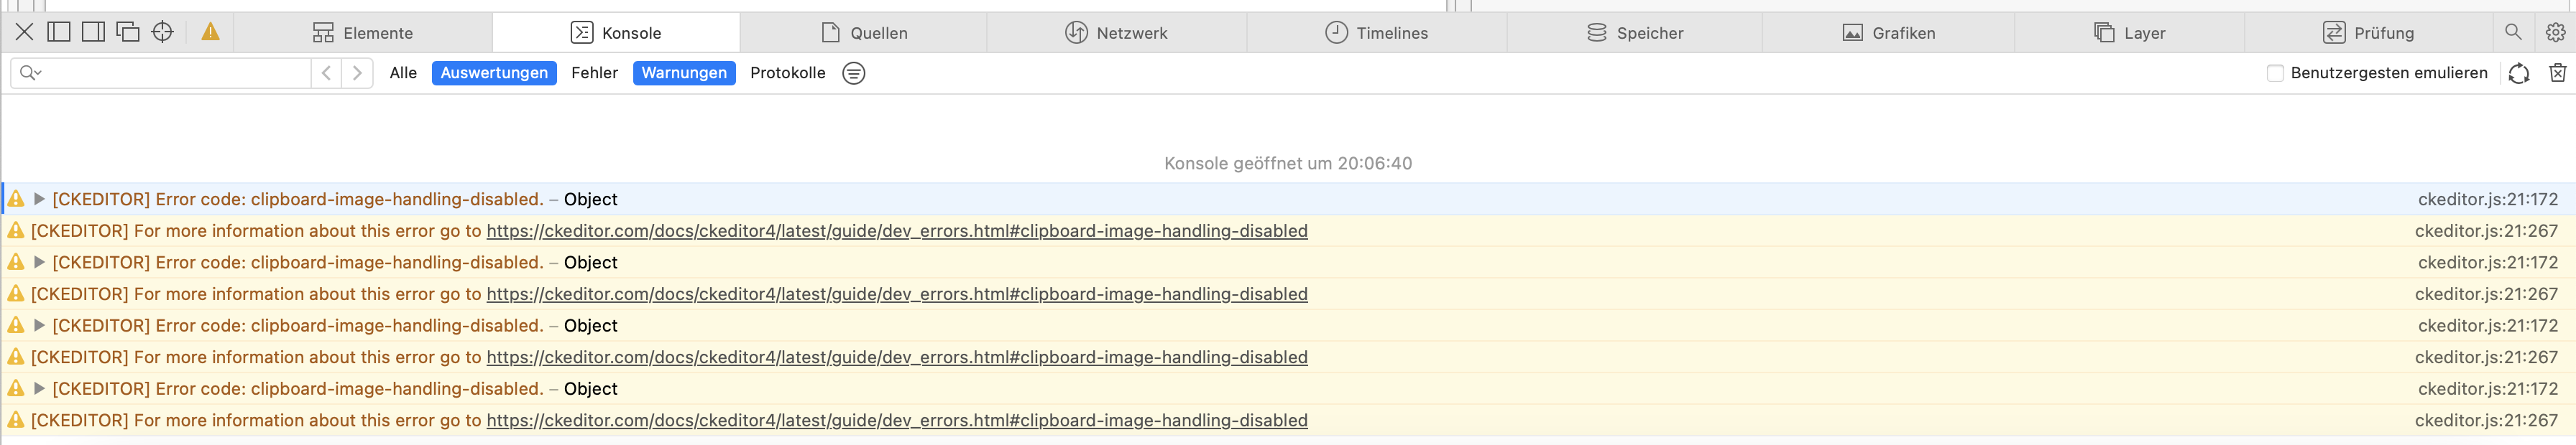This screenshot has width=2576, height=445.
Task: Expand the first CKEDITOR Error code Object
Action: [39, 199]
